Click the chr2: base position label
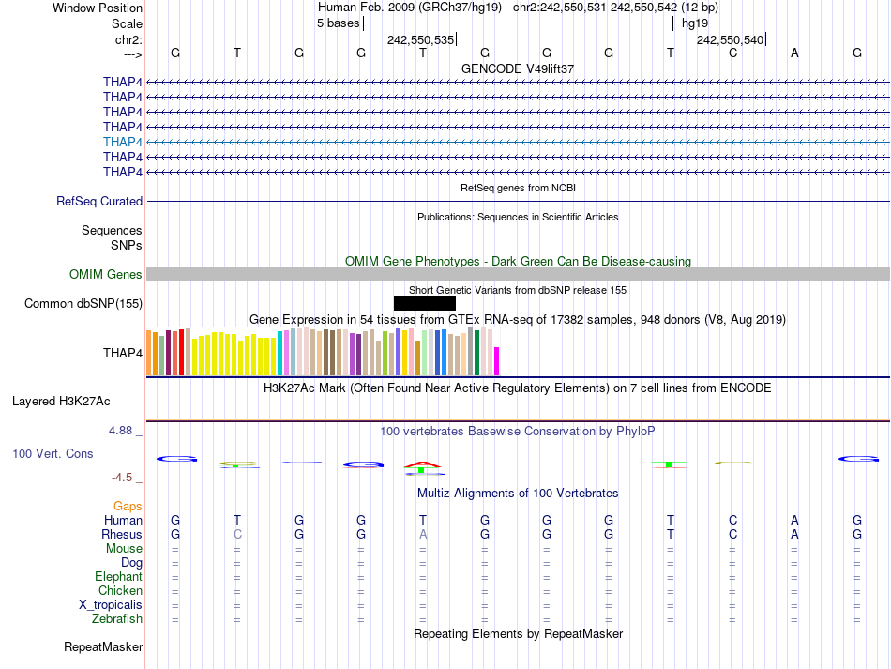 129,39
